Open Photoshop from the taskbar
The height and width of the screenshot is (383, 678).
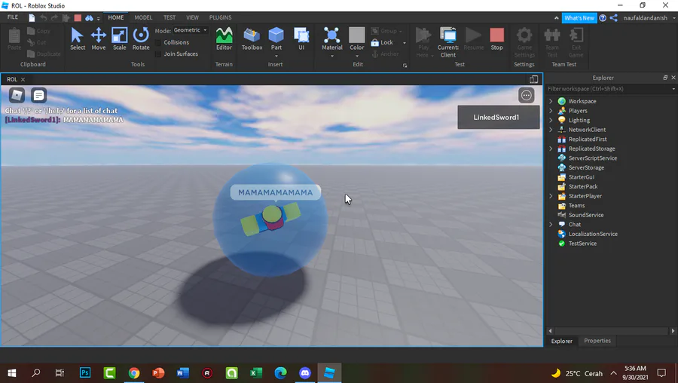[85, 372]
